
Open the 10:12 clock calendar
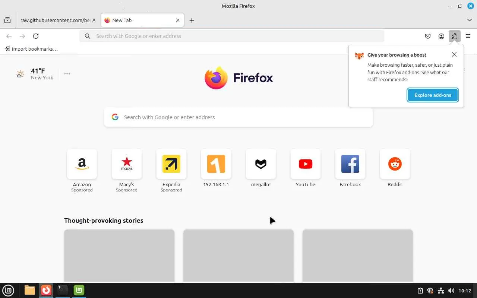(x=465, y=291)
